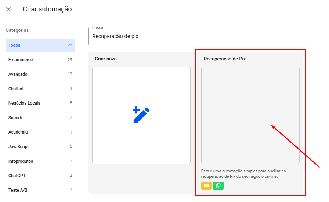Open the Suporte category

tap(40, 118)
